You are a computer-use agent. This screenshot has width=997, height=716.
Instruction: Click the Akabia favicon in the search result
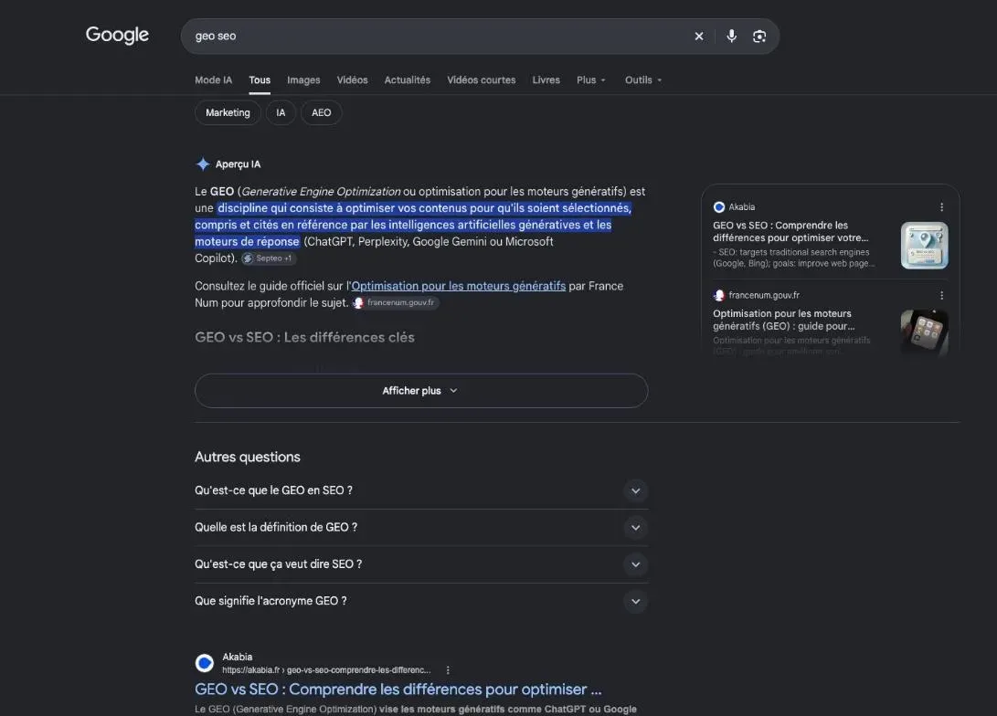[204, 663]
